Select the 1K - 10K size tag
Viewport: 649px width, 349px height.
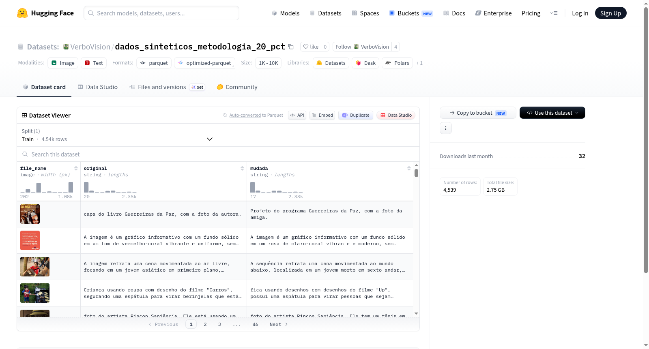[x=268, y=63]
